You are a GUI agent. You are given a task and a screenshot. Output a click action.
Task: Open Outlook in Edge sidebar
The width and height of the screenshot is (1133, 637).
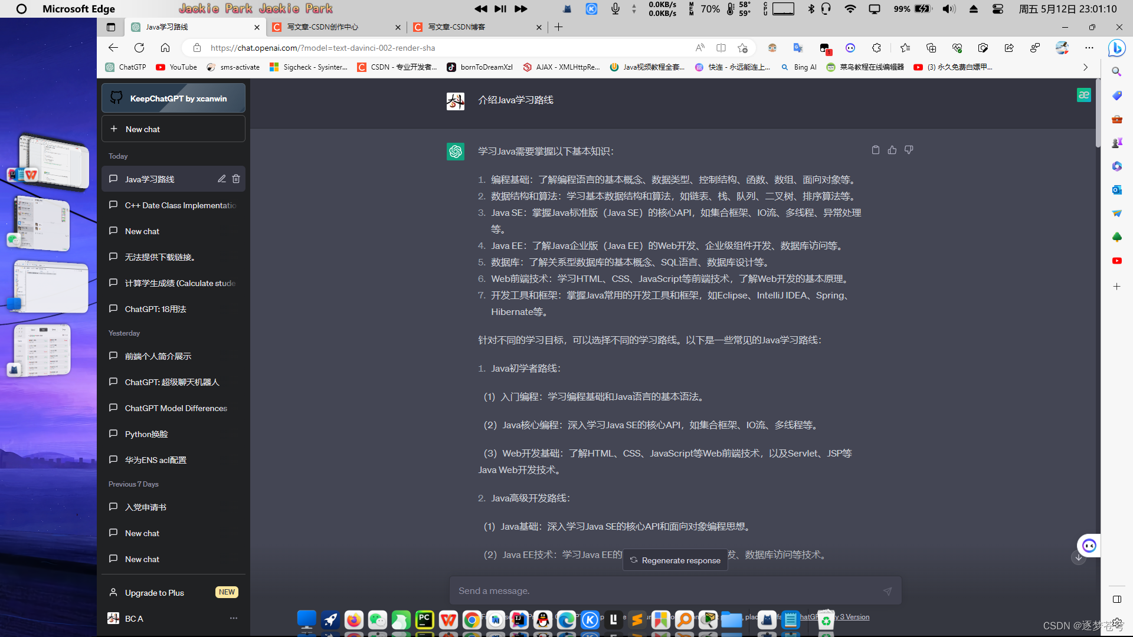coord(1116,189)
